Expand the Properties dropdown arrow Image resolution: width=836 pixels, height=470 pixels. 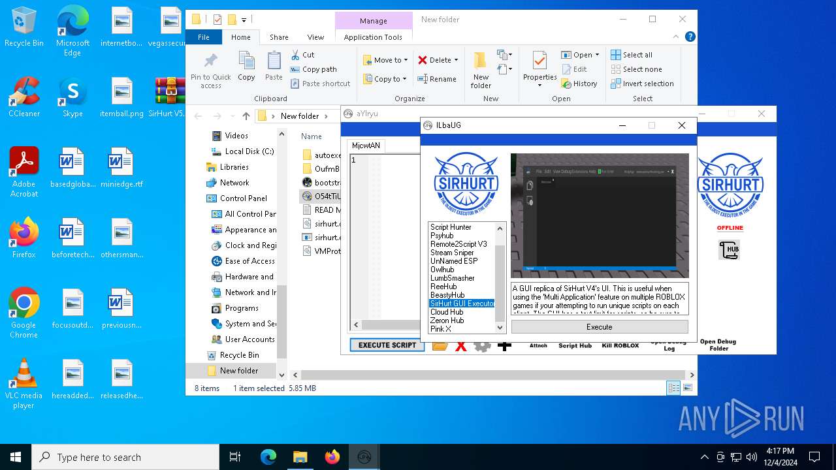539,85
